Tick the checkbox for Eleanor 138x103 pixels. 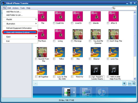pos(90,59)
